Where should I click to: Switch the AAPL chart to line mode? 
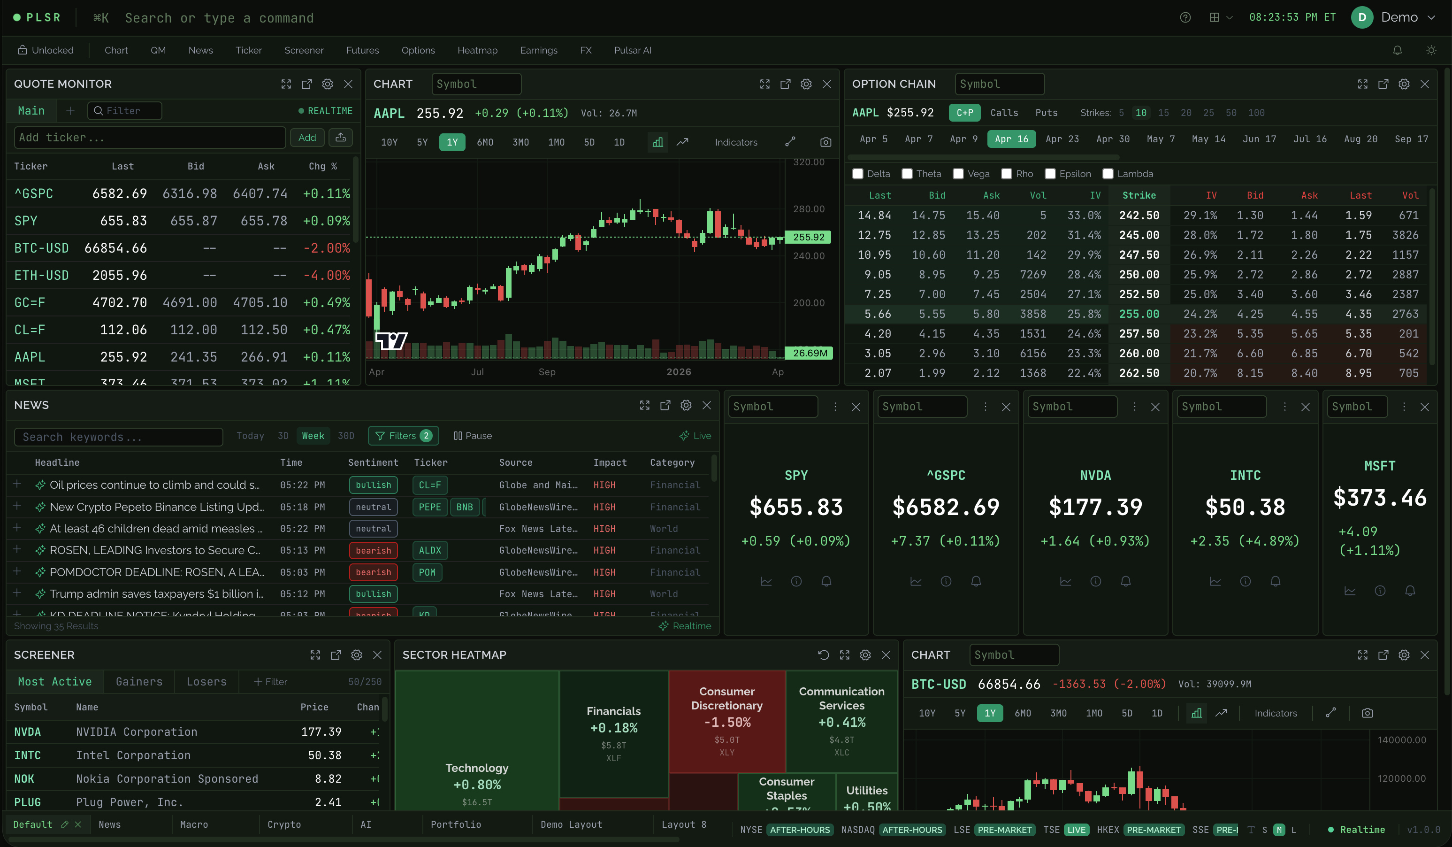point(683,142)
